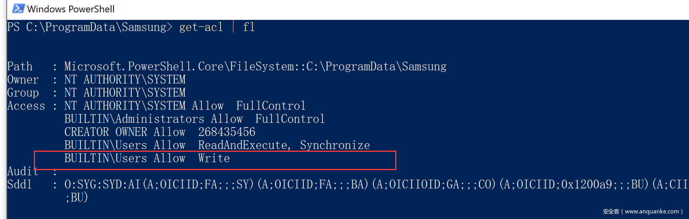Click the PowerShell icon in title bar
The width and height of the screenshot is (689, 219).
point(18,8)
